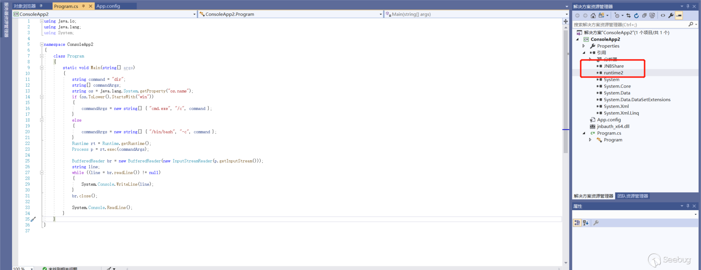Image resolution: width=701 pixels, height=270 pixels.
Task: Toggle Categorized view in Properties panel
Action: (x=577, y=223)
